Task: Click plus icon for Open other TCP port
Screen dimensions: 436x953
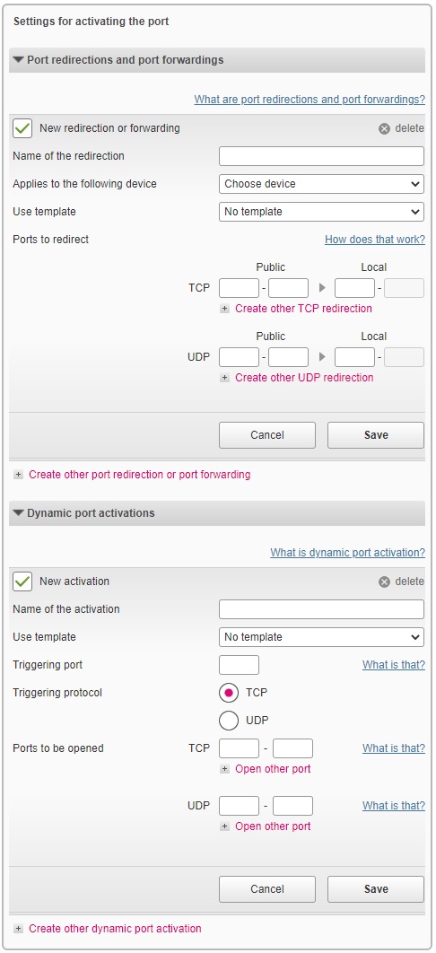Action: click(x=224, y=769)
